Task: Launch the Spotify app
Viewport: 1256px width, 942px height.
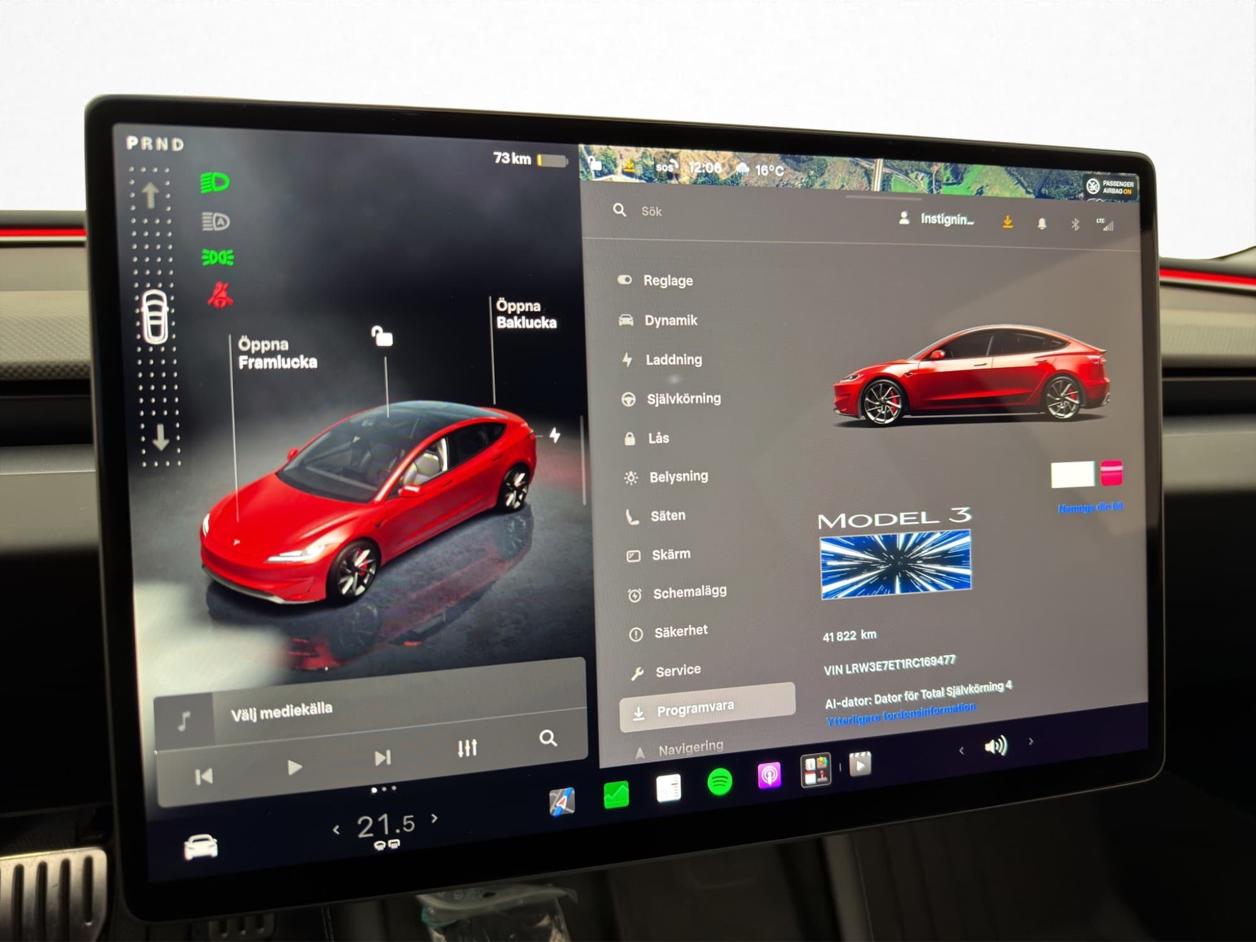Action: tap(720, 782)
